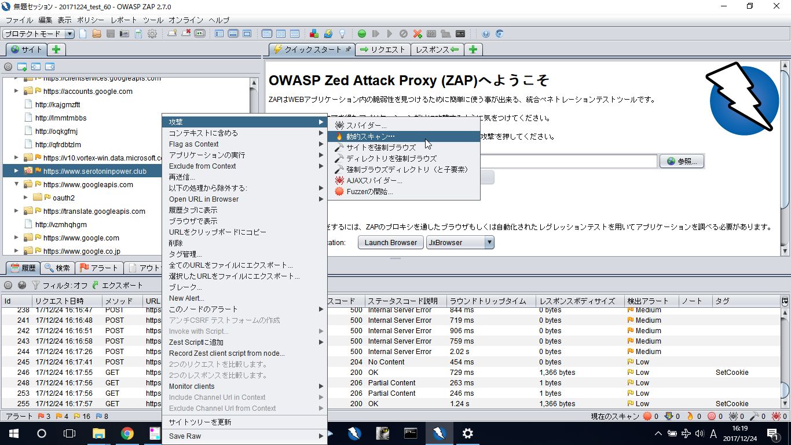Open the JxBrowser browser dropdown

pyautogui.click(x=460, y=242)
